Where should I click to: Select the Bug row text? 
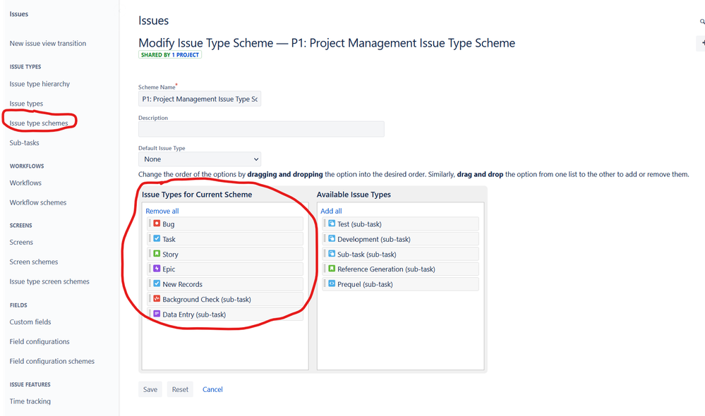tap(168, 224)
